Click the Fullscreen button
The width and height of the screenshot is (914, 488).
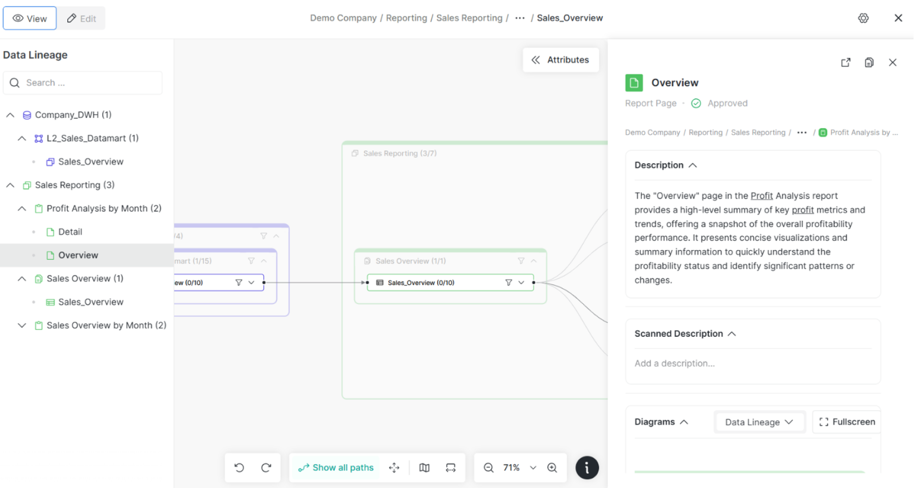pos(847,422)
